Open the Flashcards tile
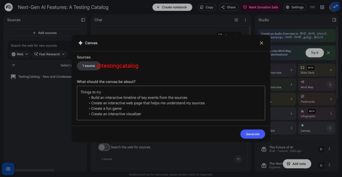 point(317,99)
